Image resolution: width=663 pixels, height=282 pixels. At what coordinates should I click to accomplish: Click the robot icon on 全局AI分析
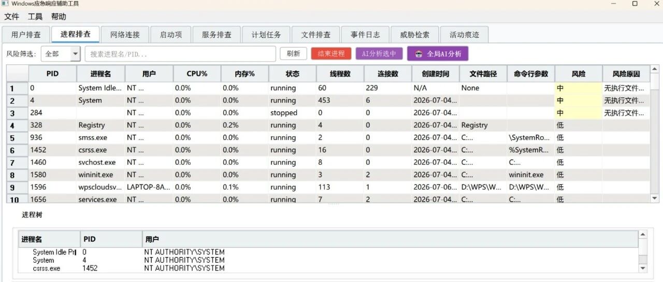pos(419,53)
